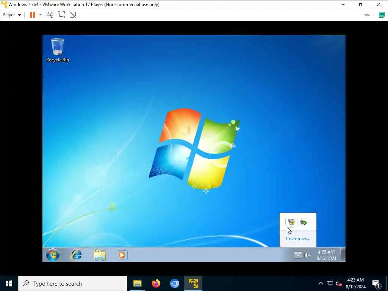
Task: Click the Show desktop strip in Windows 7
Action: click(x=343, y=255)
